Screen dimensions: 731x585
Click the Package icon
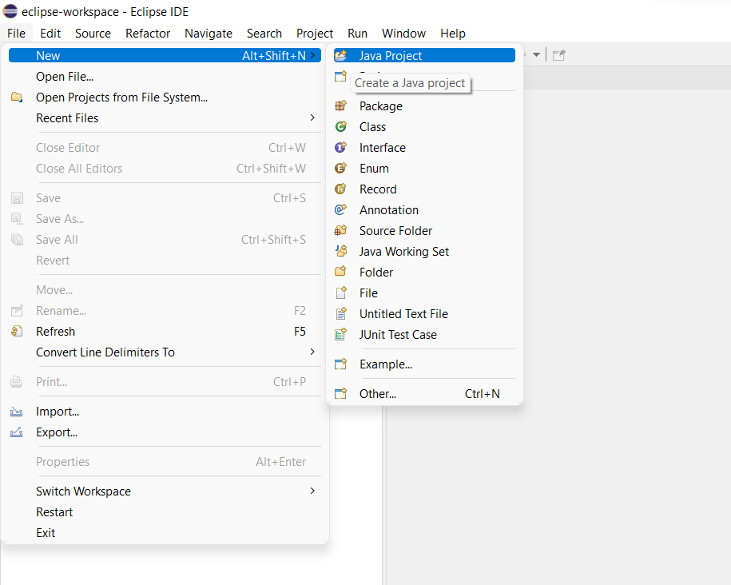click(341, 106)
